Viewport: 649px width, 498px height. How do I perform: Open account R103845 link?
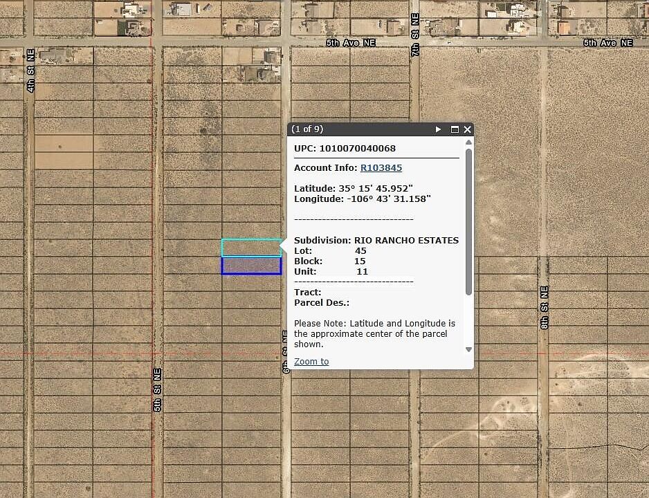point(381,167)
